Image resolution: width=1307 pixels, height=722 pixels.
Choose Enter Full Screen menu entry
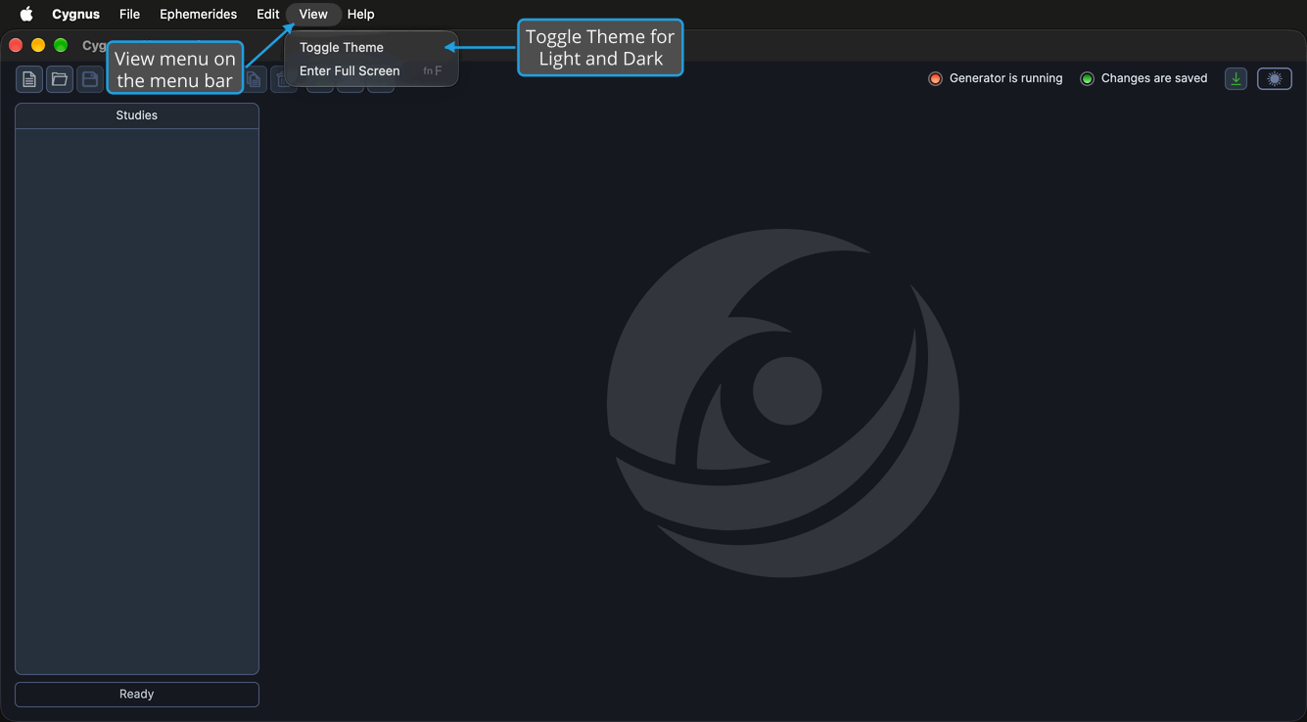371,70
